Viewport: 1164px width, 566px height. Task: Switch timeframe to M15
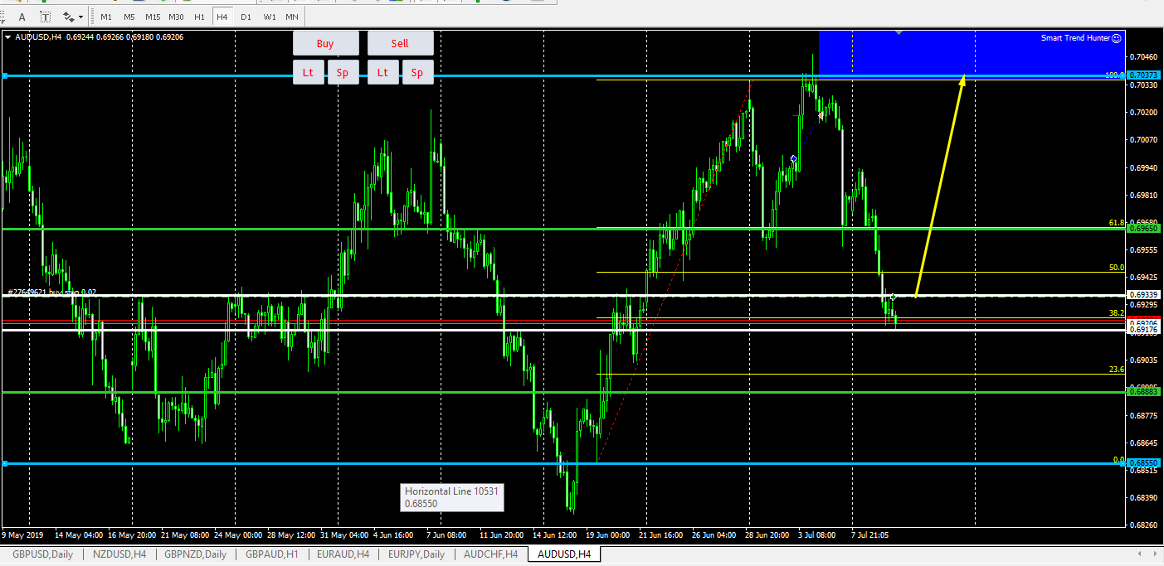pyautogui.click(x=153, y=17)
